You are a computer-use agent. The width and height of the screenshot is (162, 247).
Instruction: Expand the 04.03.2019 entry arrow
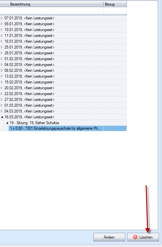pyautogui.click(x=2, y=111)
